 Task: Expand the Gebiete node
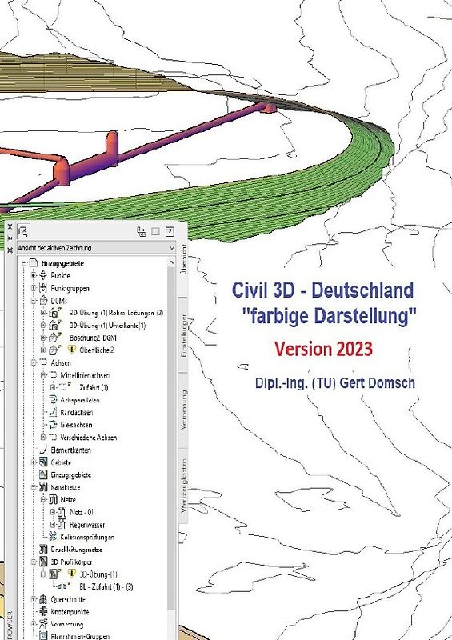point(34,462)
